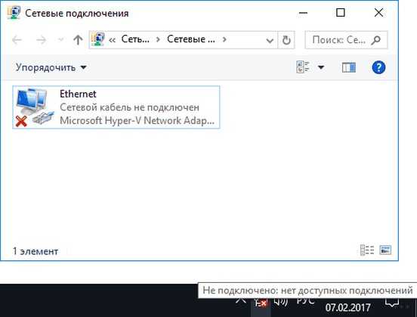Image resolution: width=417 pixels, height=317 pixels.
Task: Focus the Поиск search field
Action: 346,40
